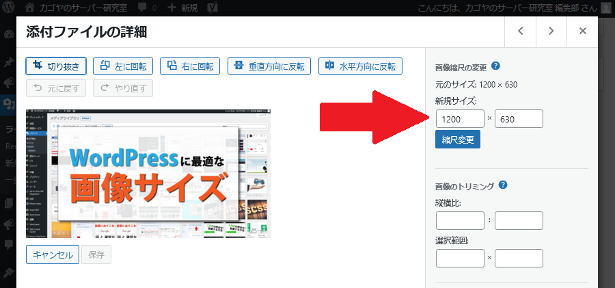Flip image horizontally (水平方向に反転)
The width and height of the screenshot is (615, 288).
[x=360, y=66]
